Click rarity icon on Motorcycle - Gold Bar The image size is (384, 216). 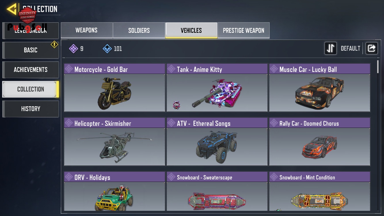(x=69, y=69)
